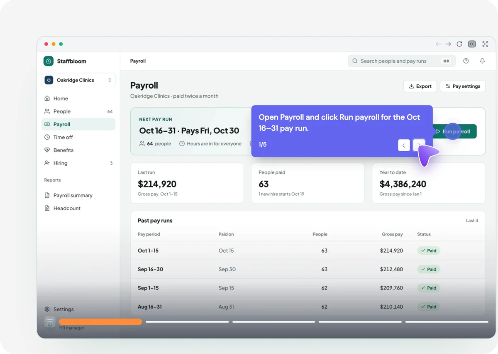The height and width of the screenshot is (354, 498).
Task: Advance to next tour step arrow
Action: 419,145
